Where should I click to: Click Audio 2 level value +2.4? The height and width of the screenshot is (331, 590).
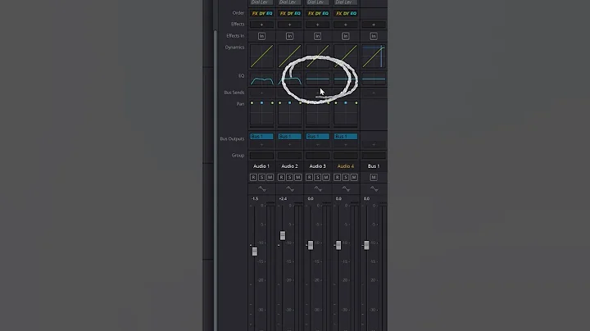(283, 198)
